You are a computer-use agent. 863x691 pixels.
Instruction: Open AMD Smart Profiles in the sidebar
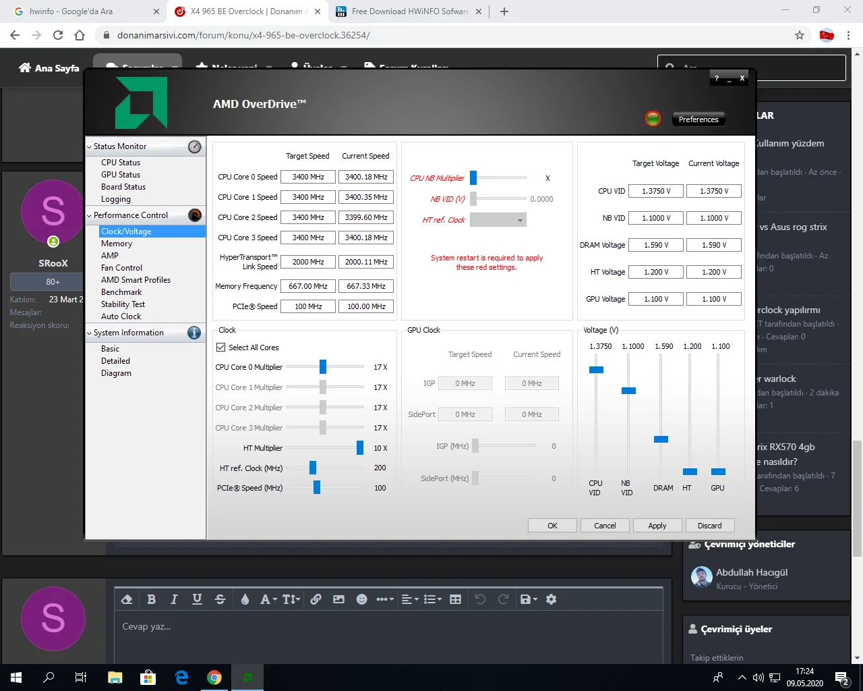coord(136,280)
